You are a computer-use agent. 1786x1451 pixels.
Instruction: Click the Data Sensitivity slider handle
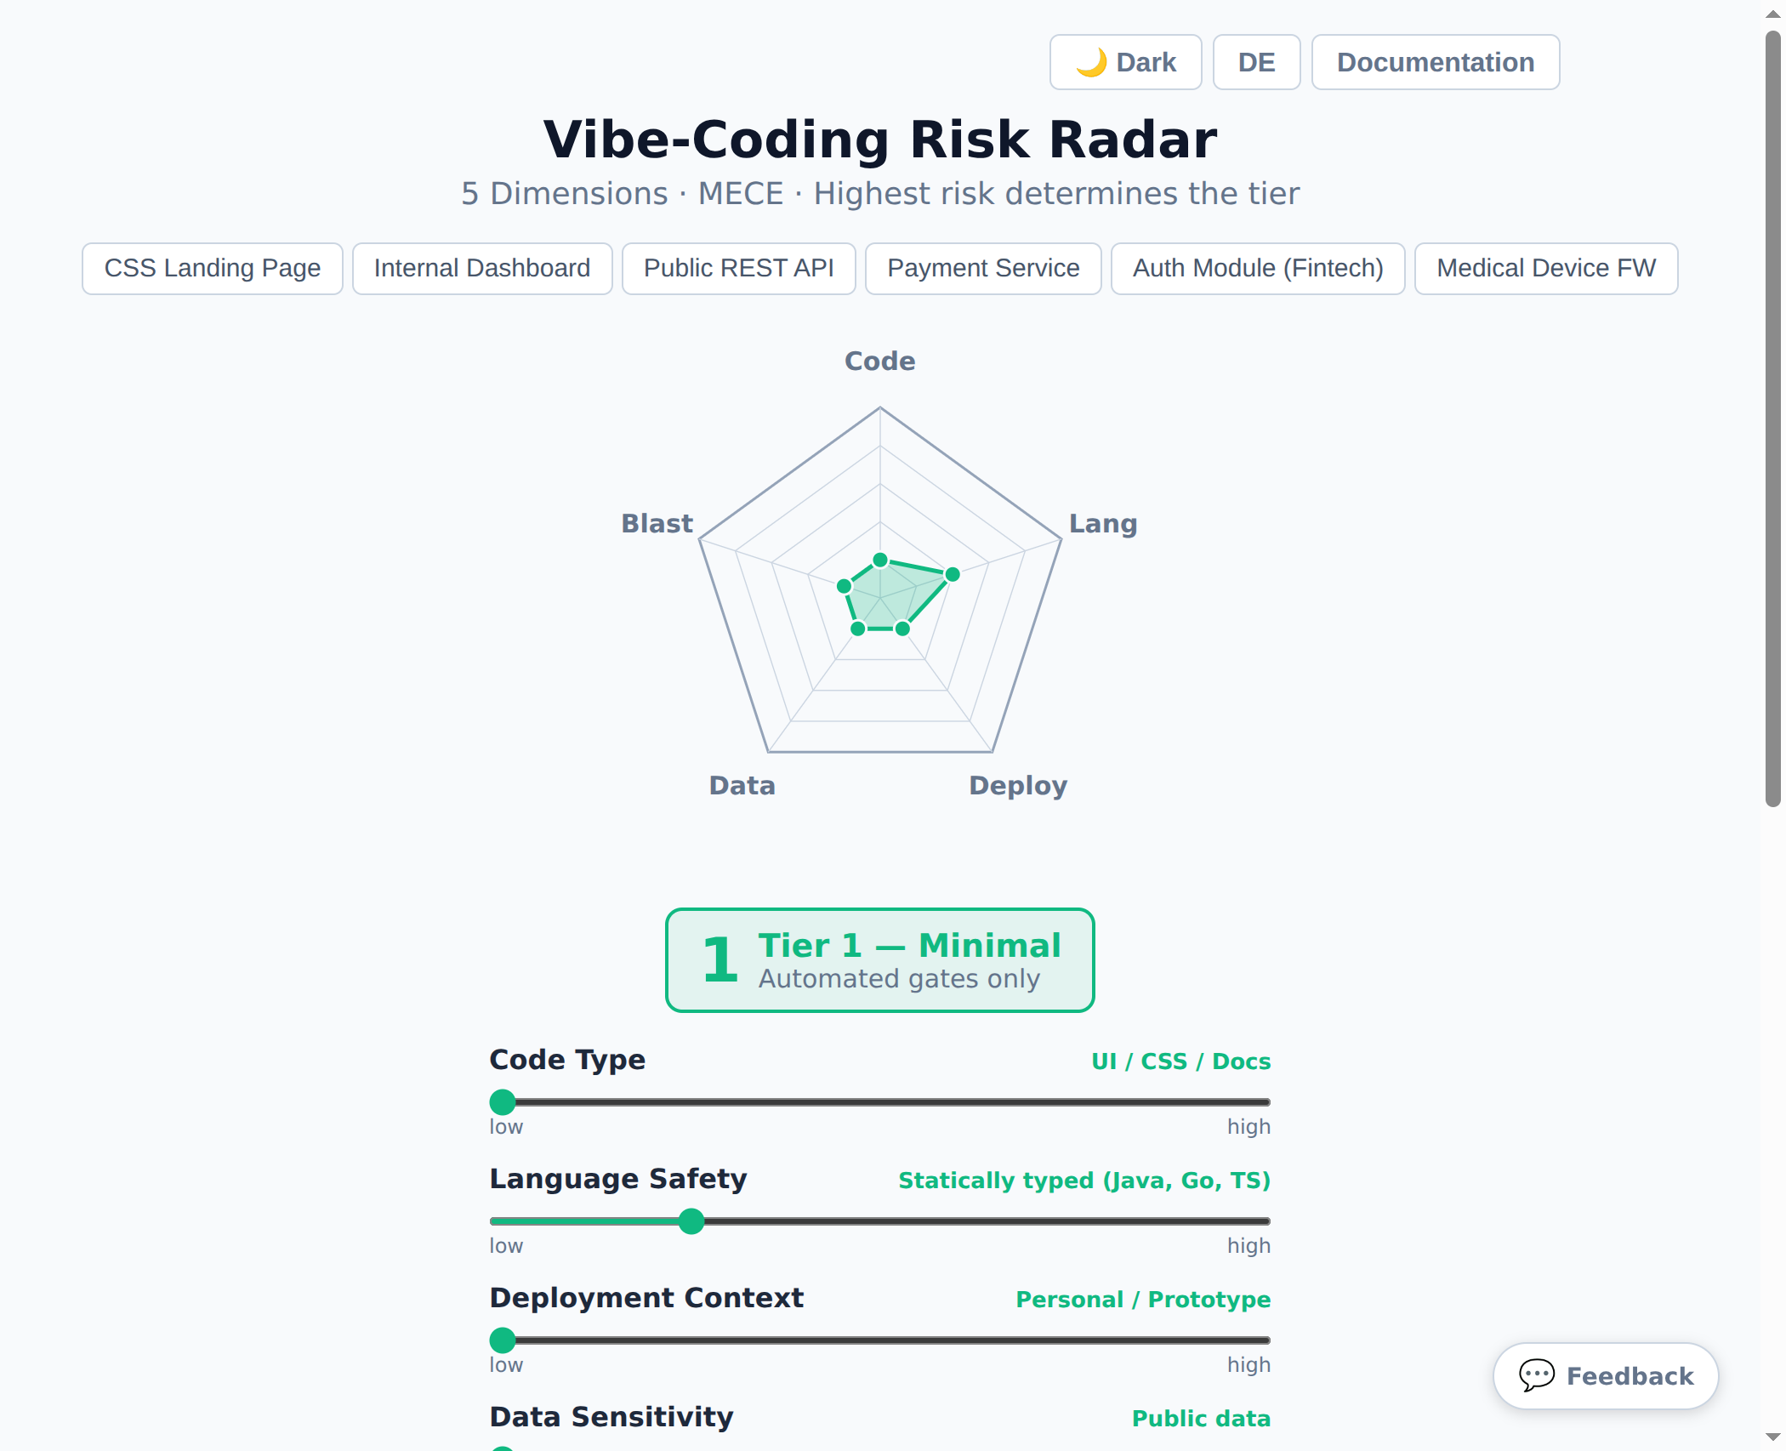(503, 1448)
